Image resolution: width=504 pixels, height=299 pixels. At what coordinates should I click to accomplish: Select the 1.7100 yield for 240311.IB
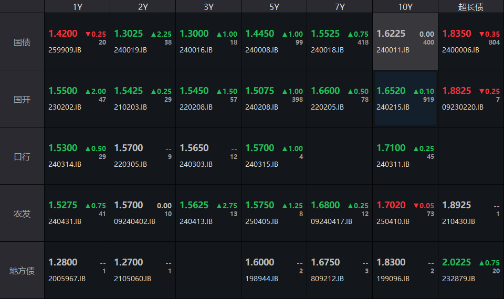pos(391,148)
